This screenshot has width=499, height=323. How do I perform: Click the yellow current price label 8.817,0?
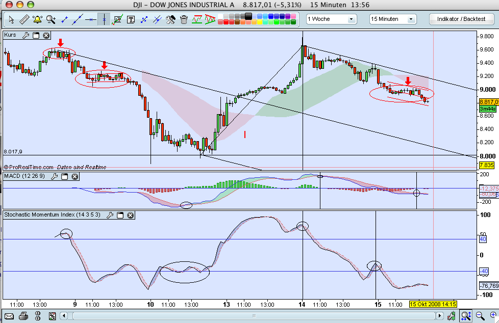pos(489,102)
